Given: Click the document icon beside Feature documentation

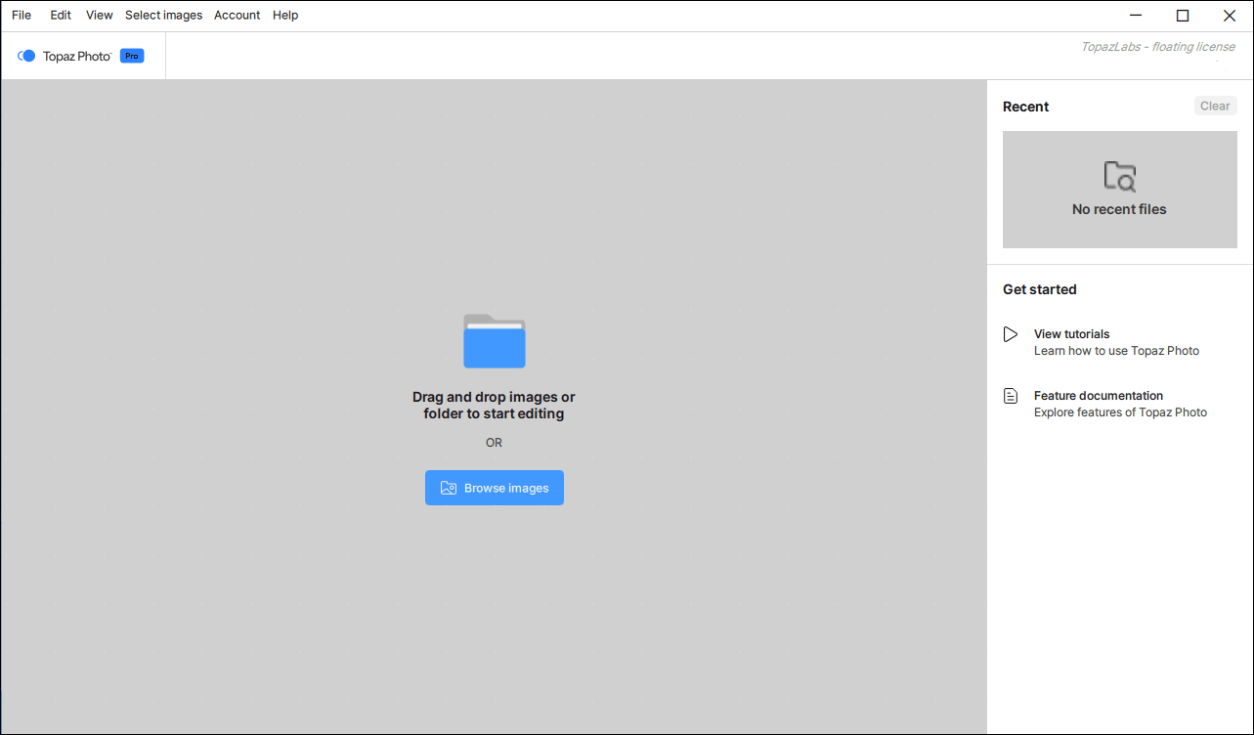Looking at the screenshot, I should (x=1011, y=396).
